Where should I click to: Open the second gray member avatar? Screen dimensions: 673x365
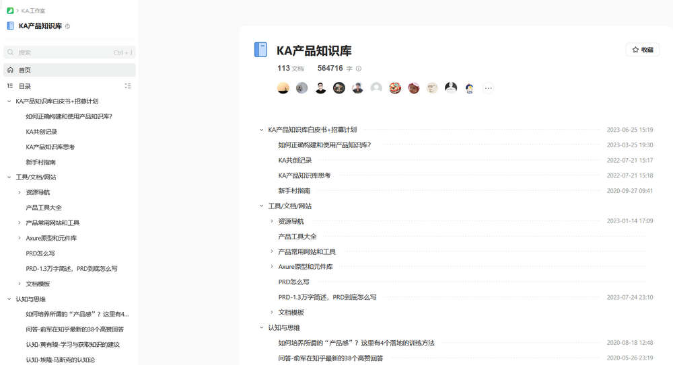pyautogui.click(x=302, y=88)
